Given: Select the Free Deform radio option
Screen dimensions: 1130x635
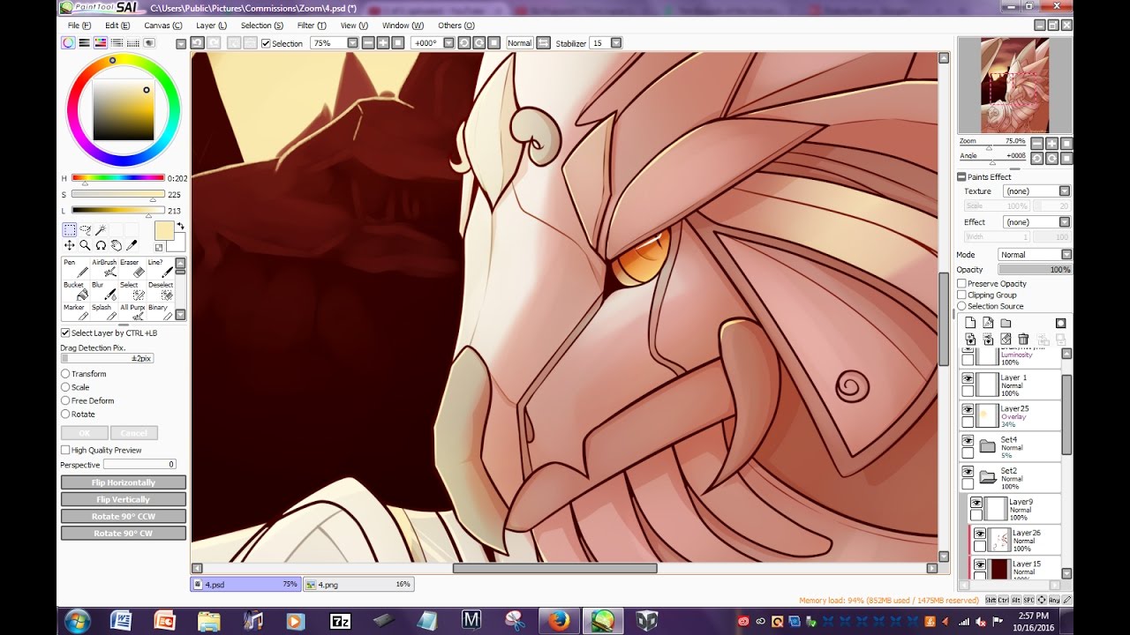Looking at the screenshot, I should (65, 400).
